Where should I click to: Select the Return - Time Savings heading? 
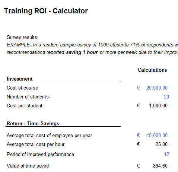(x=33, y=124)
